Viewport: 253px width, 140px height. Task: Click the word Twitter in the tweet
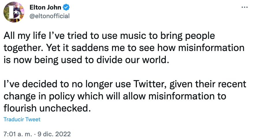(x=151, y=84)
